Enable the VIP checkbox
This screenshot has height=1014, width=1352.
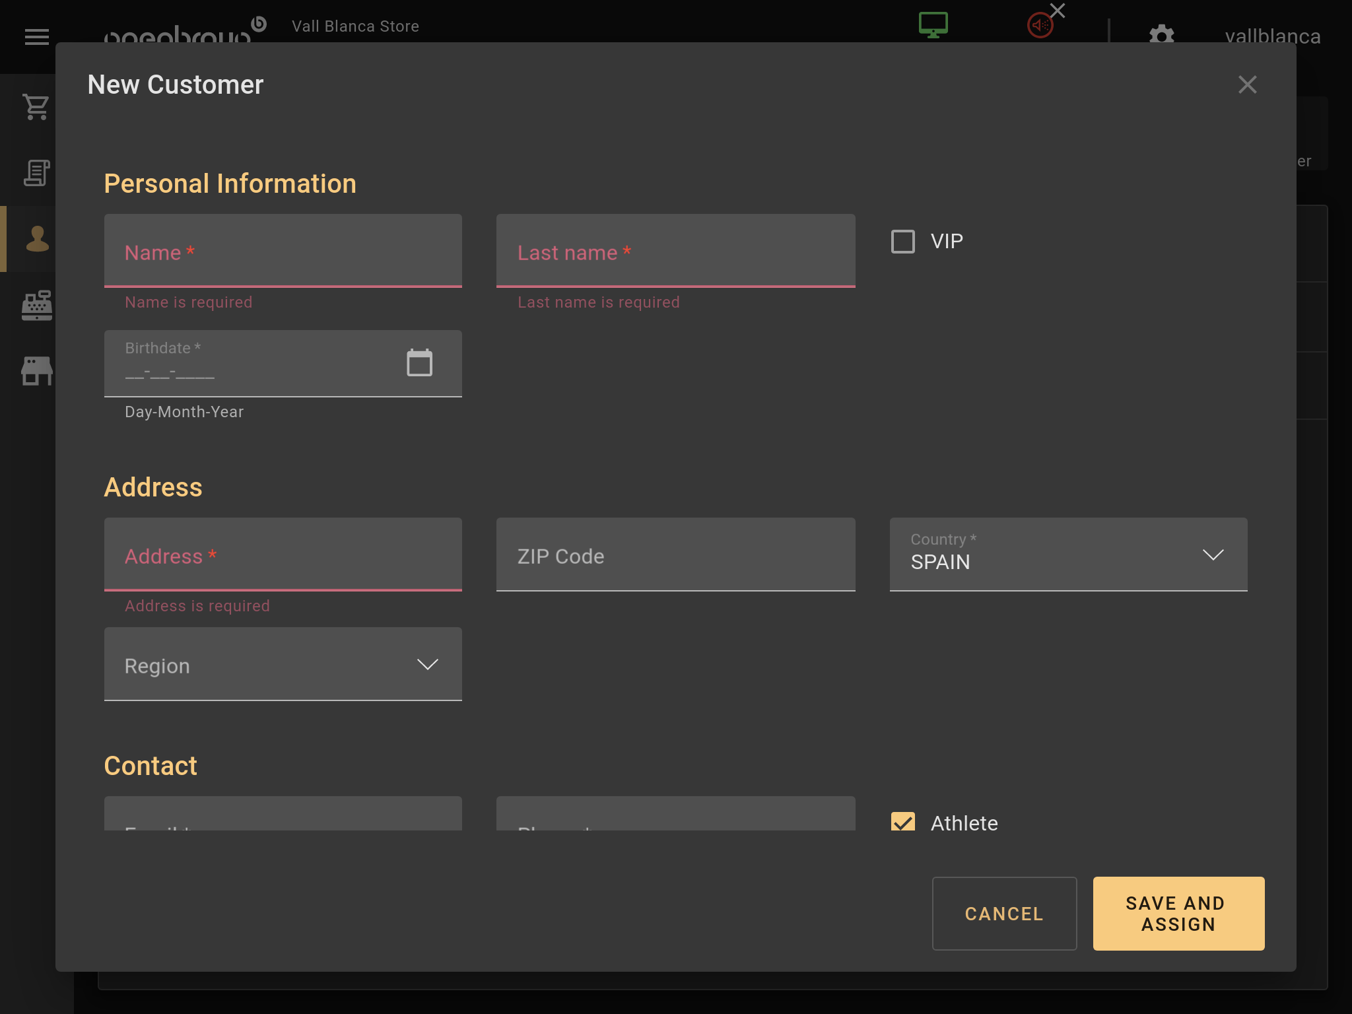902,242
